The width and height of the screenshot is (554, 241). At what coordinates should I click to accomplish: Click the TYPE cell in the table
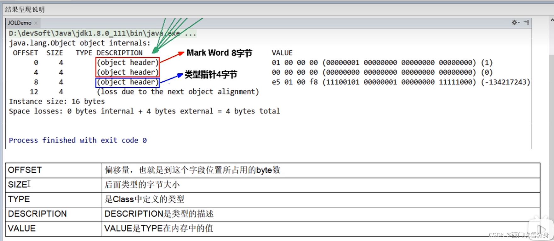click(54, 199)
